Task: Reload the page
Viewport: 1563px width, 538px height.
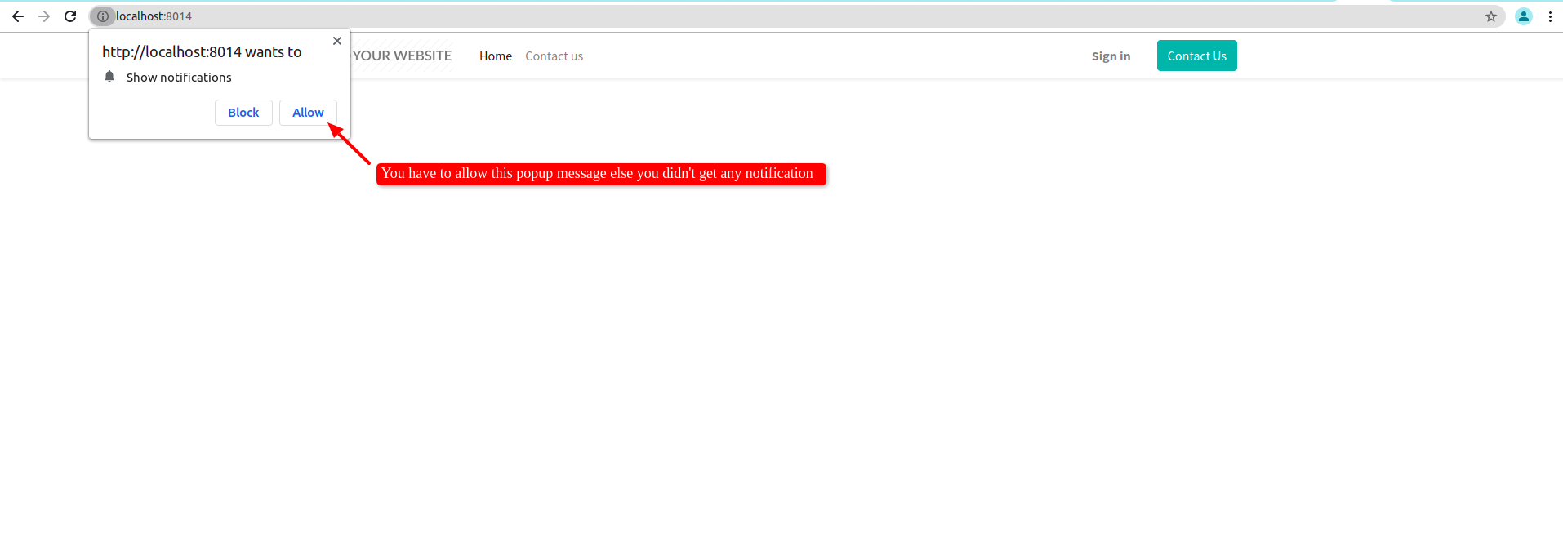Action: pyautogui.click(x=70, y=16)
